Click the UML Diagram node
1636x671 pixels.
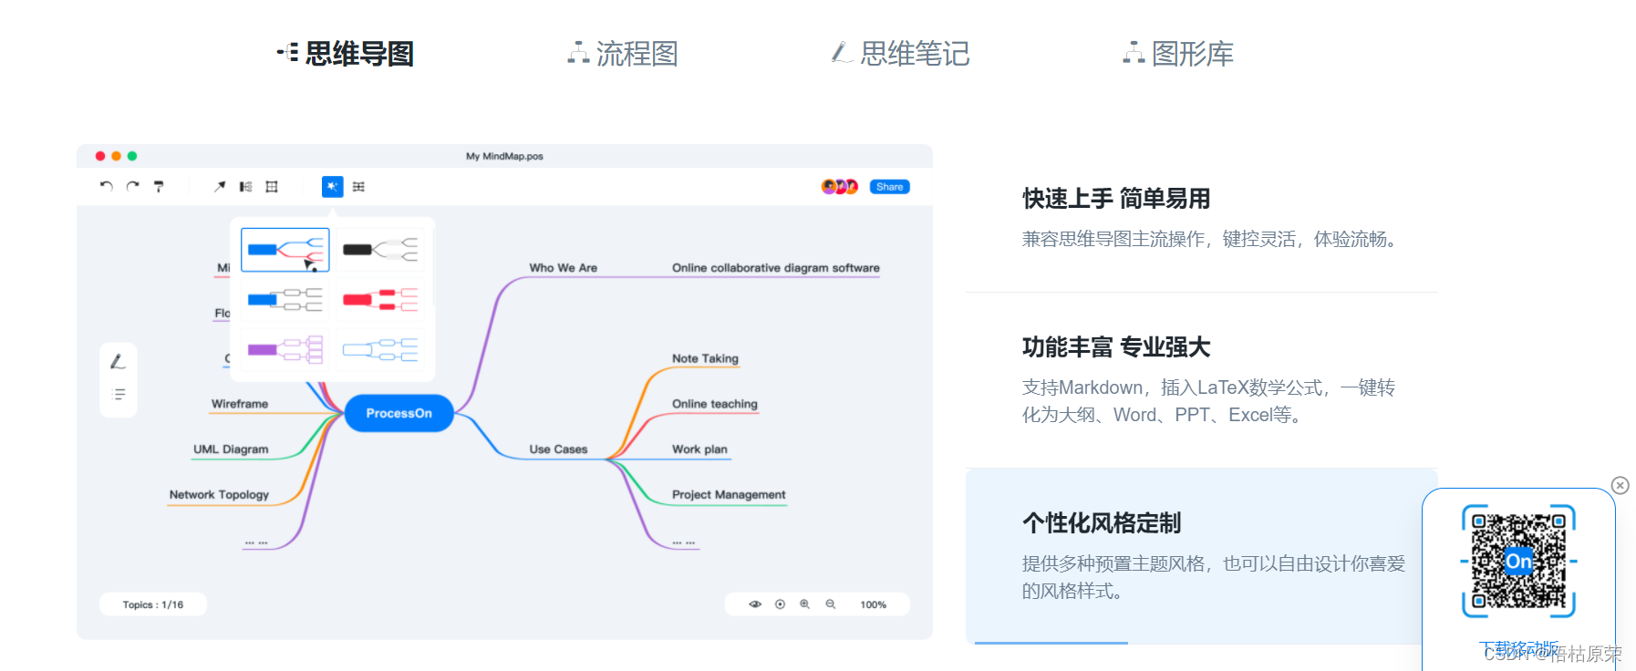point(231,449)
